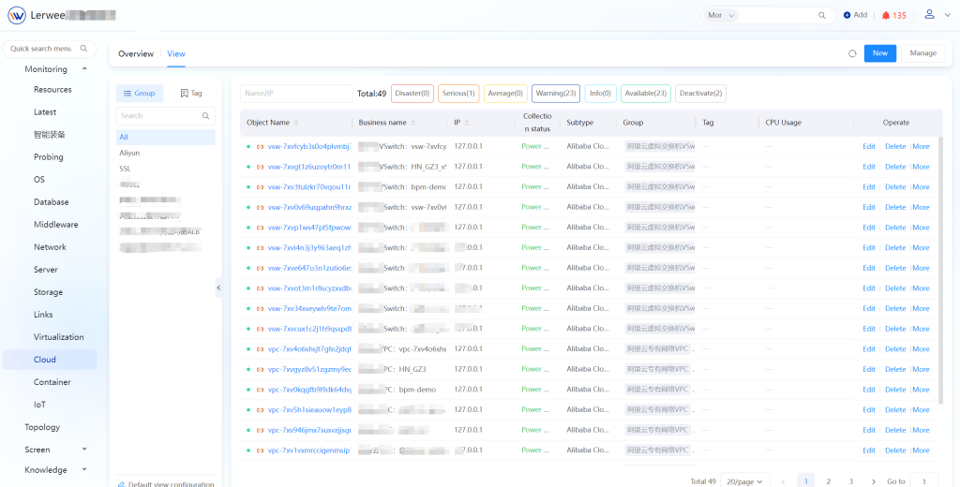
Task: Collapse the group side panel arrow handle
Action: coord(218,288)
